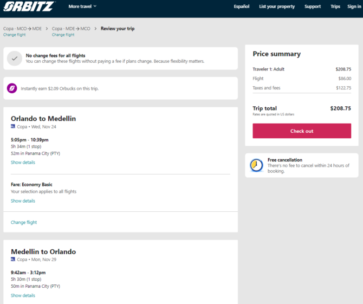Show details for Economy Basic fare
Image resolution: width=363 pixels, height=304 pixels.
pos(23,200)
